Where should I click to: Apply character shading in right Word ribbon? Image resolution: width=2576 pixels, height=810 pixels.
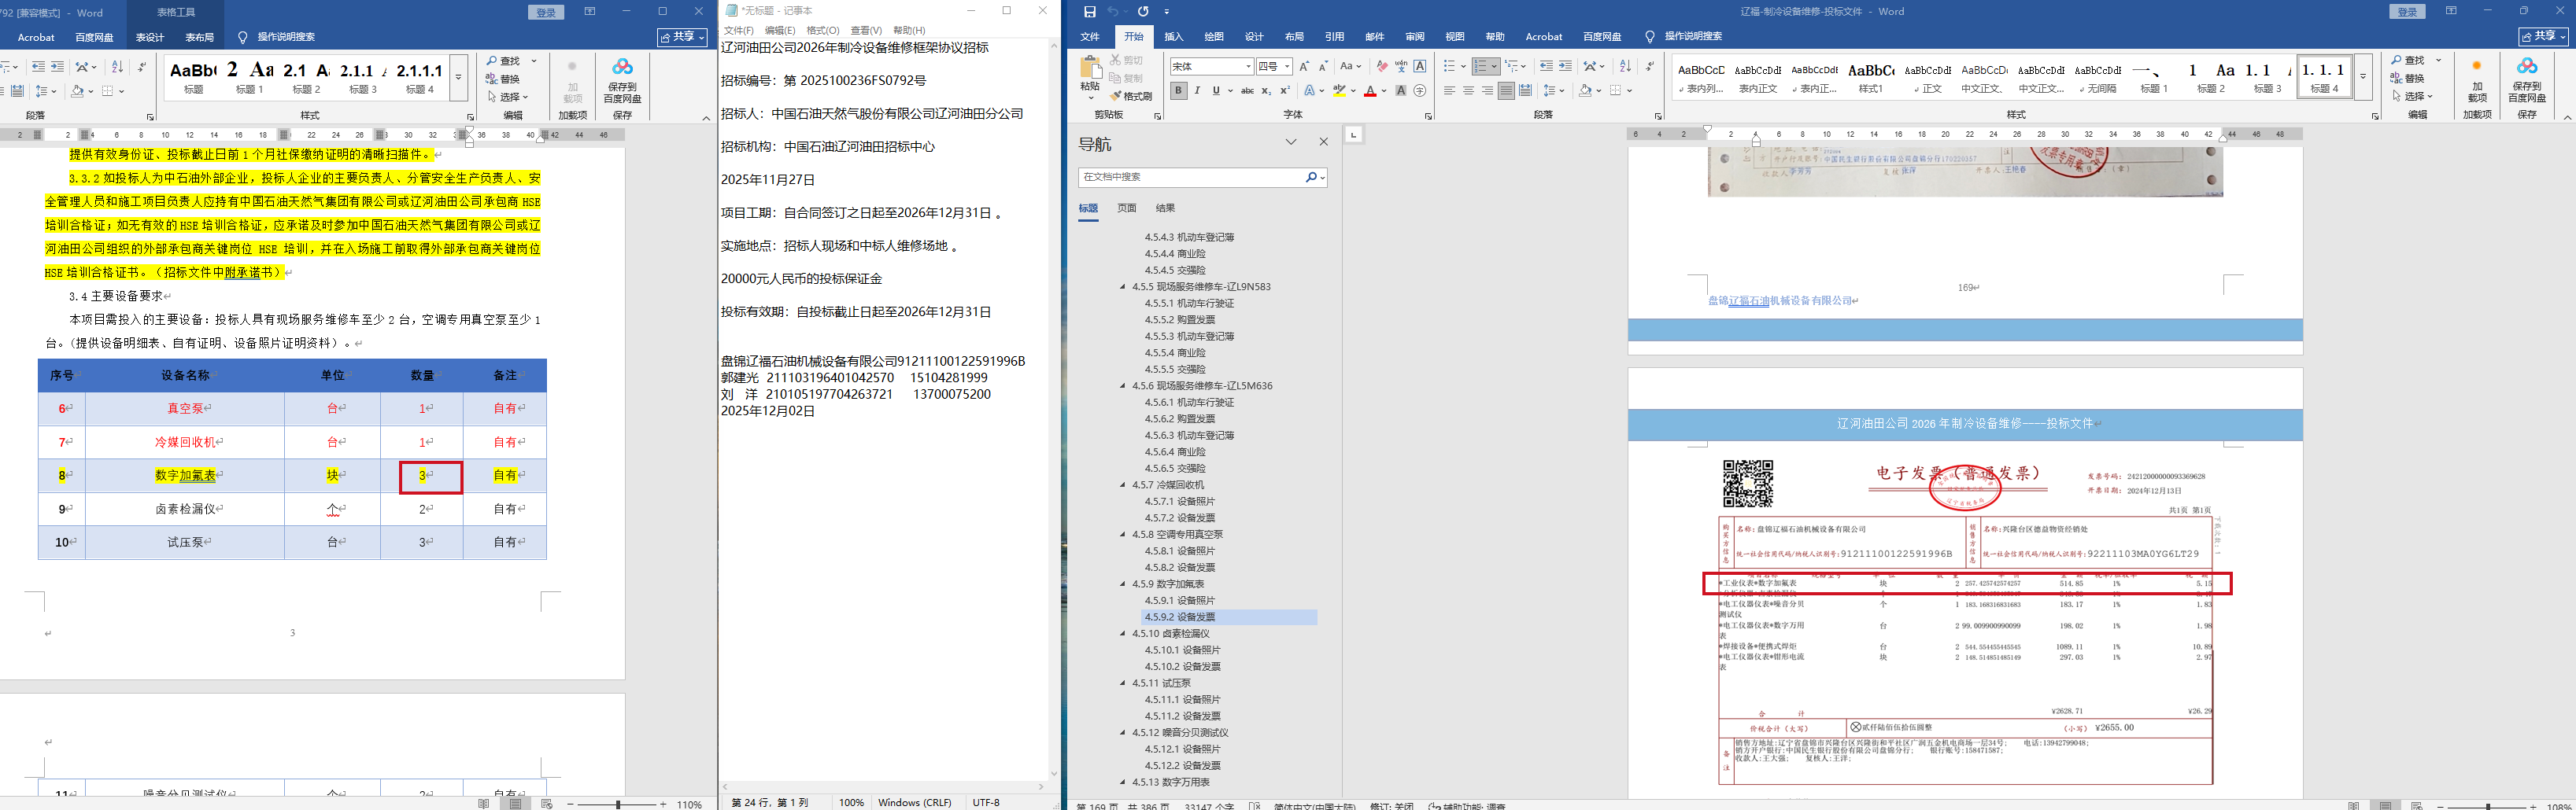[1401, 91]
